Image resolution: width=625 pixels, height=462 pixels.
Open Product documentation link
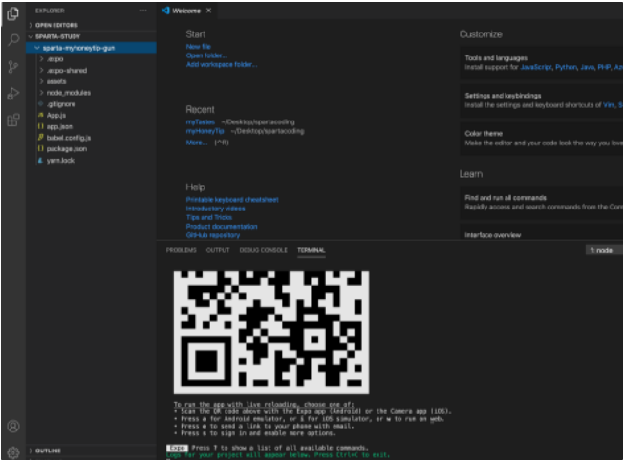pos(222,226)
